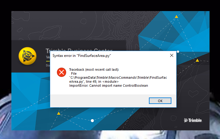
Task: Click white point near dialog's top-right corner
Action: click(178, 52)
